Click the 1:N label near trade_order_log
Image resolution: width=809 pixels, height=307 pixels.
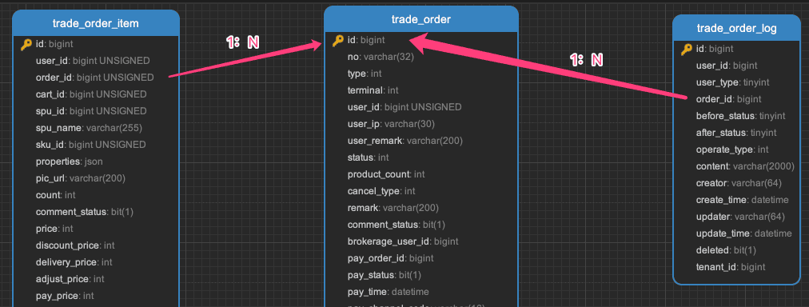click(586, 60)
